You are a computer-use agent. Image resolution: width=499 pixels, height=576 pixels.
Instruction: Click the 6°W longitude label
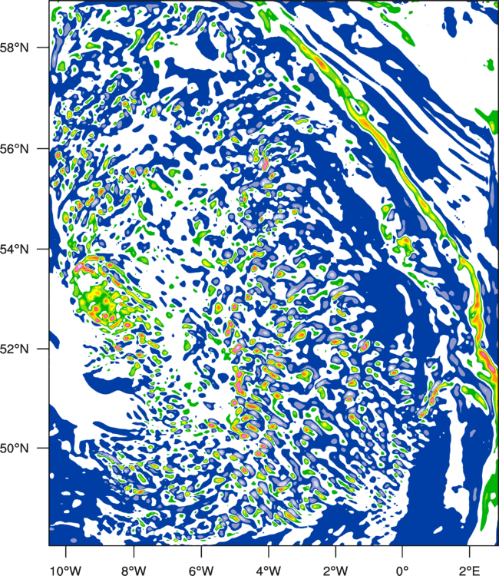coord(201,571)
